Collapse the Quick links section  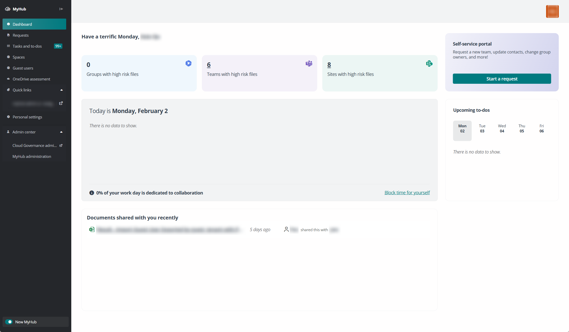click(x=61, y=90)
